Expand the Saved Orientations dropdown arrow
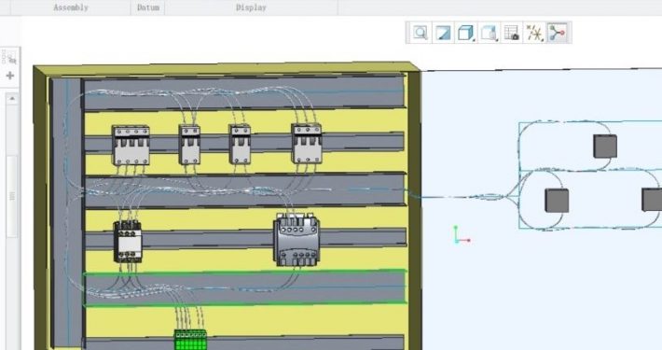The image size is (662, 350). [497, 40]
